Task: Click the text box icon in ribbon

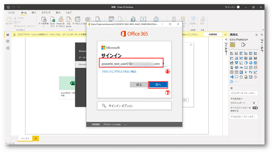Action: (x=143, y=19)
